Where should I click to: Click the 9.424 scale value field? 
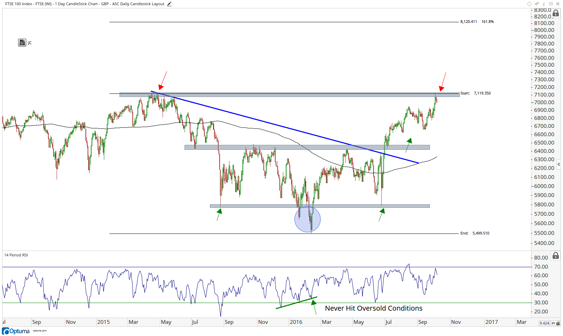coord(544,323)
